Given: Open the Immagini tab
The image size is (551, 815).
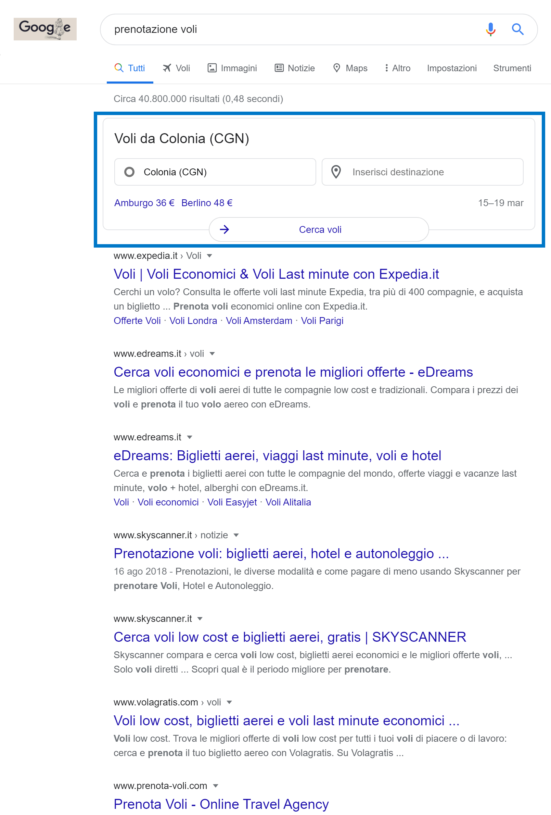Looking at the screenshot, I should pos(232,68).
